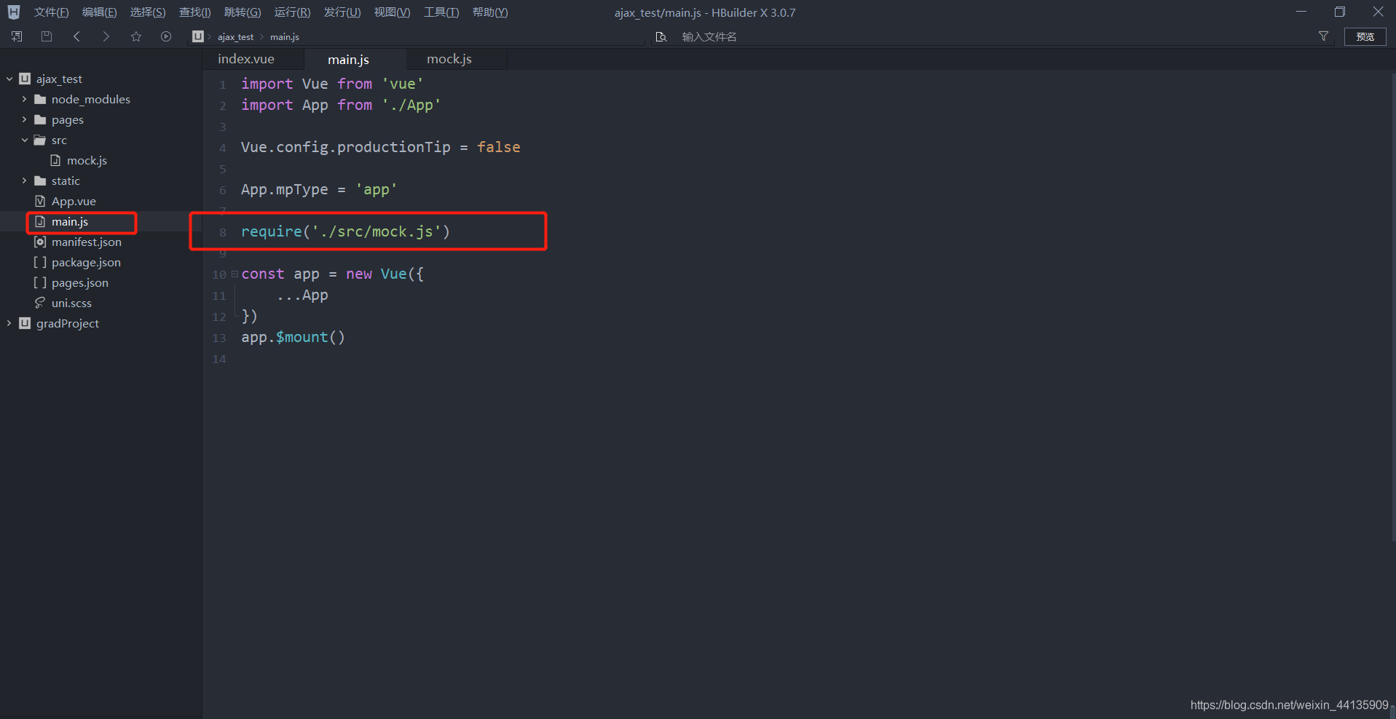The image size is (1396, 719).
Task: Click the node_modules folder icon
Action: coord(40,99)
